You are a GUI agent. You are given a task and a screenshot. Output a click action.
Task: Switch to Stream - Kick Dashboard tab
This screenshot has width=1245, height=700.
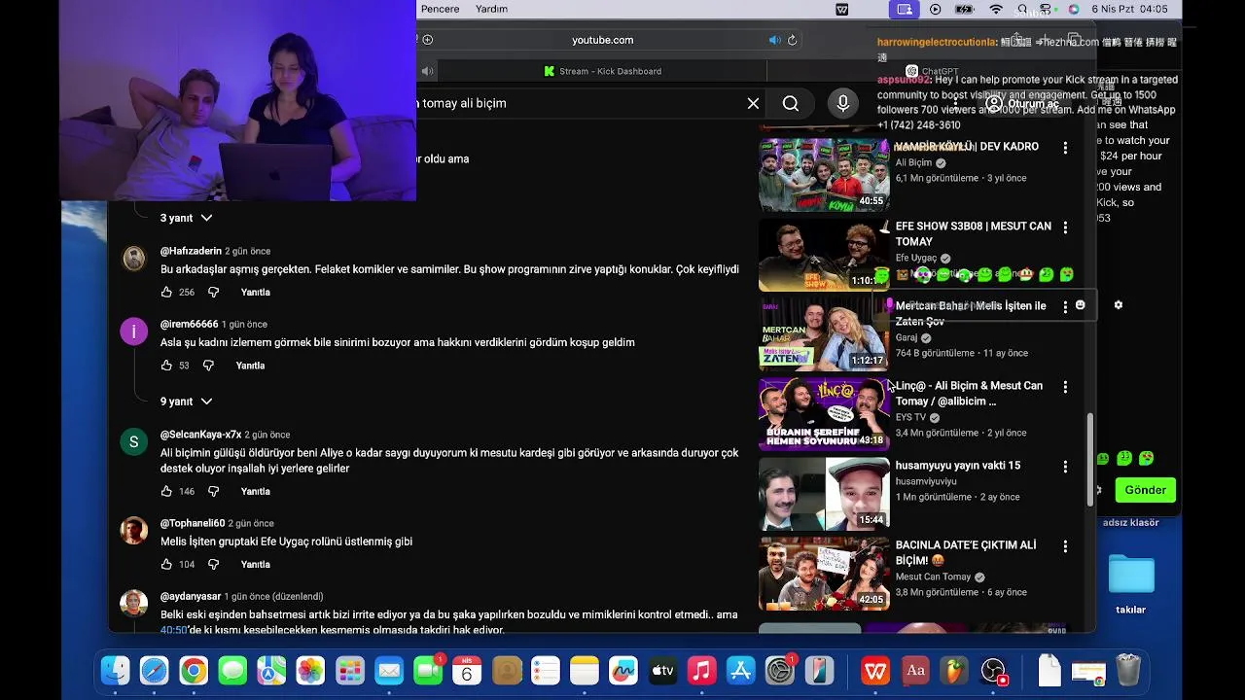coord(602,71)
